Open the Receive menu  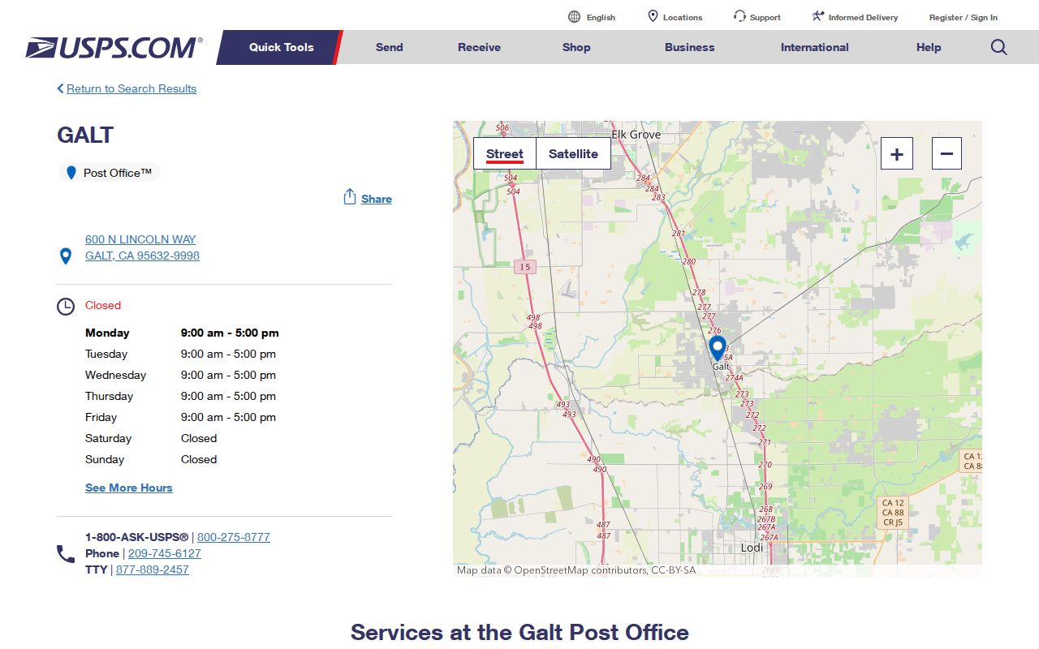click(x=479, y=47)
